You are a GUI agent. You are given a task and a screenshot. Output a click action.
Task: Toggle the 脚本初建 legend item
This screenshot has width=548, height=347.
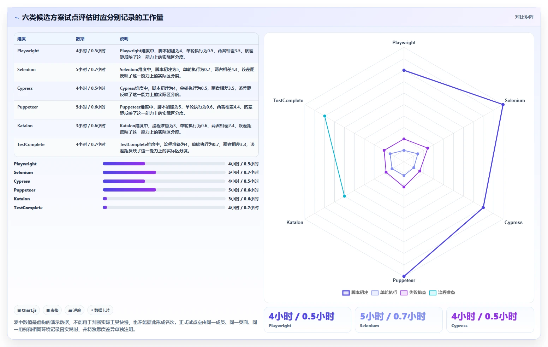coord(355,293)
